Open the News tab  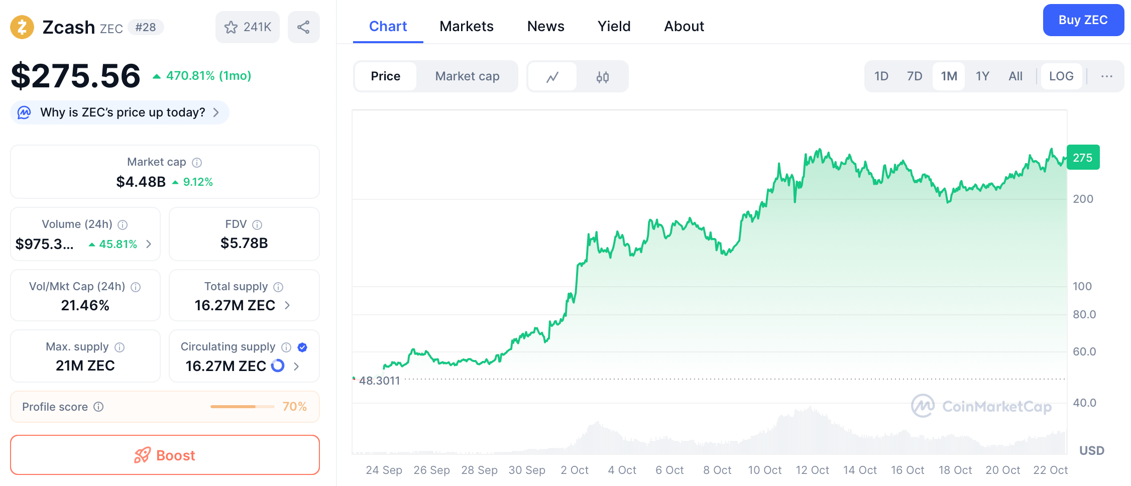(545, 26)
